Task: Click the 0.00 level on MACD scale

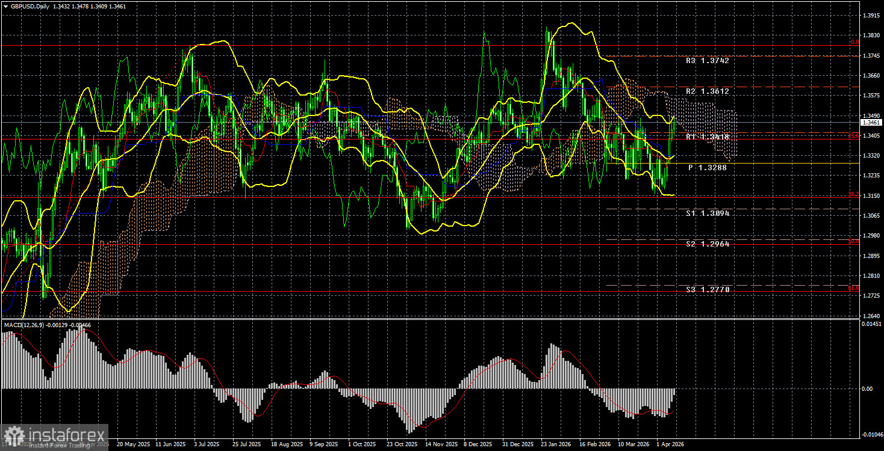Action: [x=868, y=388]
